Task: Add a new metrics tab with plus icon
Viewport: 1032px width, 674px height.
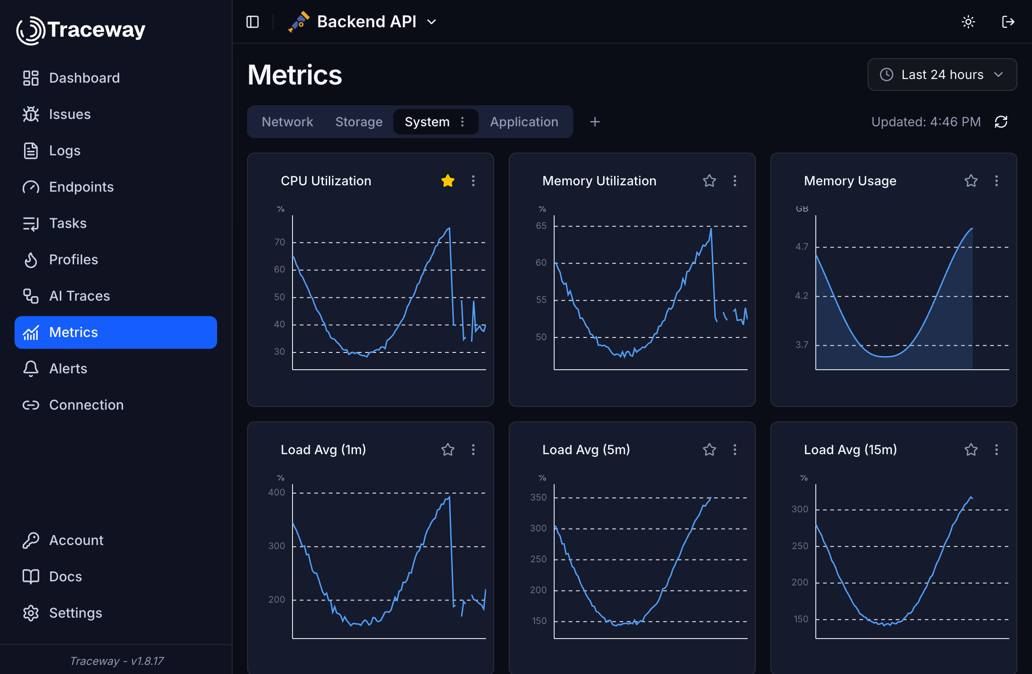Action: point(595,122)
